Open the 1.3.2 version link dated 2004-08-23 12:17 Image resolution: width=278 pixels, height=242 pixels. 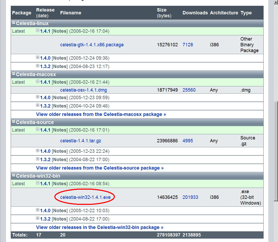tap(45, 66)
